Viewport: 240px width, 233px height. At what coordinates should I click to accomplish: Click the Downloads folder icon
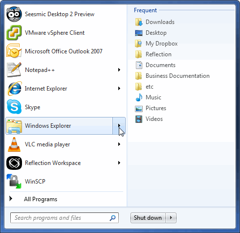coord(139,22)
